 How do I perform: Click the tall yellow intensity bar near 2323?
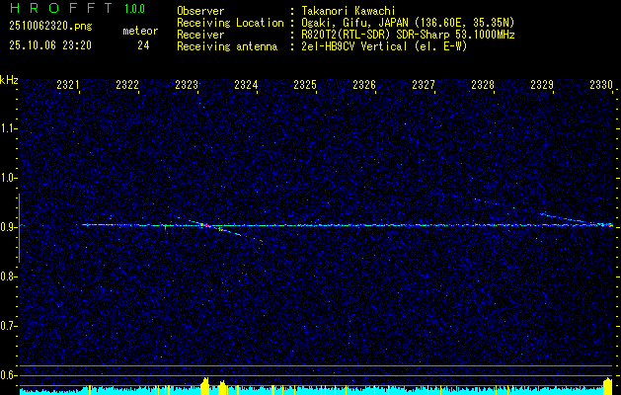[x=205, y=386]
